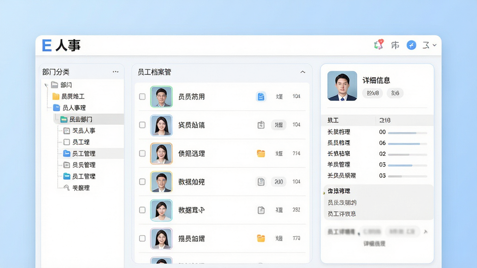Check the box for 教据寘小 row

click(142, 210)
